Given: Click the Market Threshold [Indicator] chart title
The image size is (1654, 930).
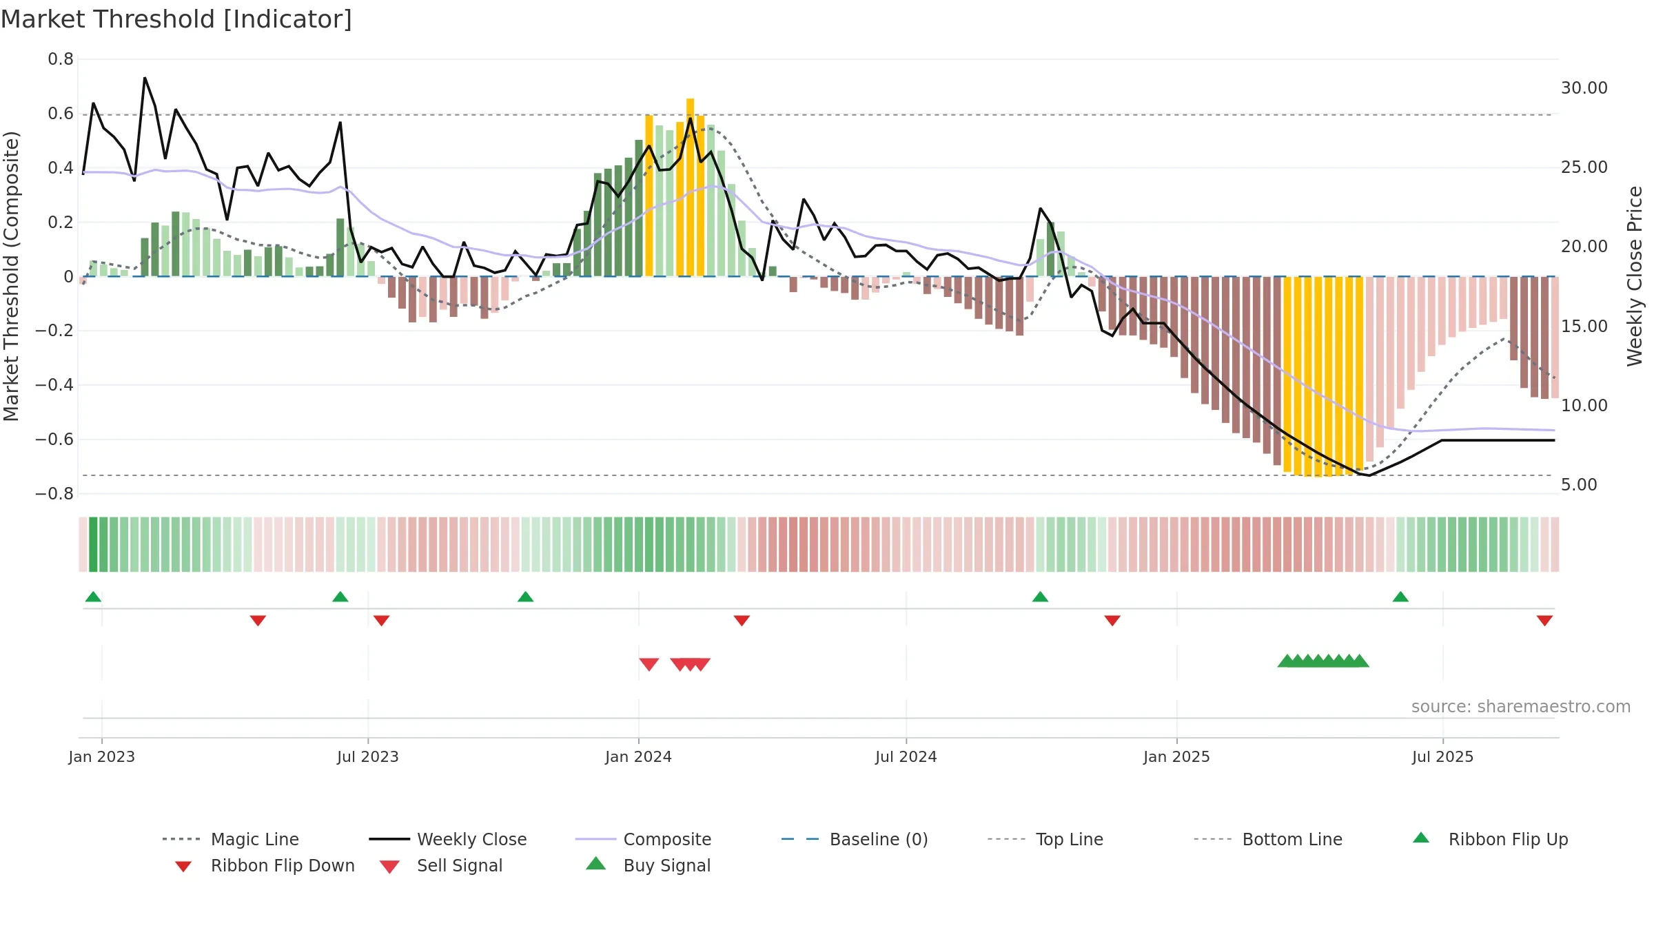Looking at the screenshot, I should pyautogui.click(x=176, y=19).
